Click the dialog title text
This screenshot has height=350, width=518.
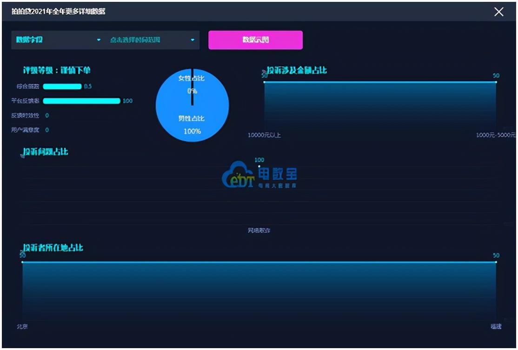click(59, 12)
